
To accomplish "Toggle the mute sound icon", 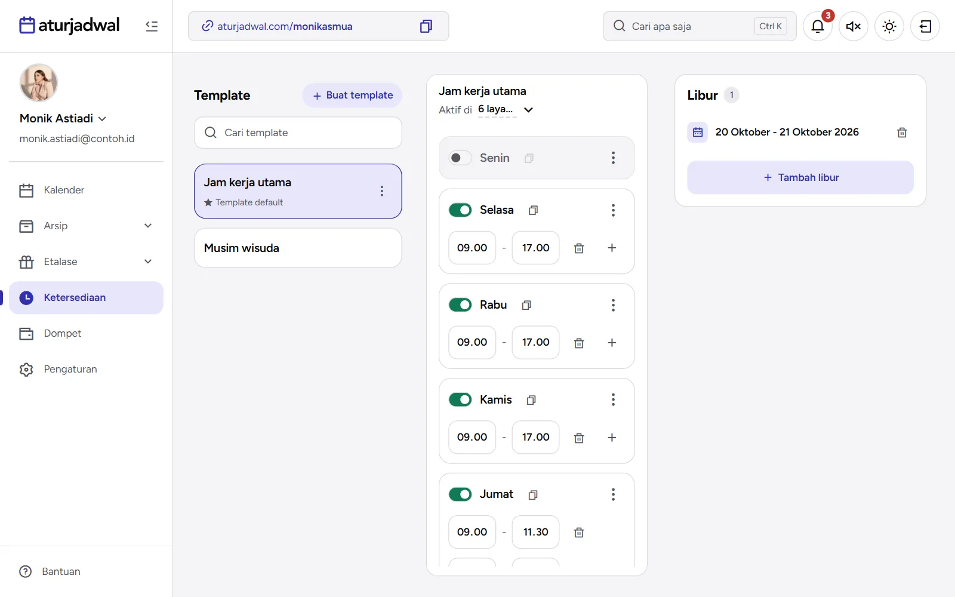I will pos(854,26).
